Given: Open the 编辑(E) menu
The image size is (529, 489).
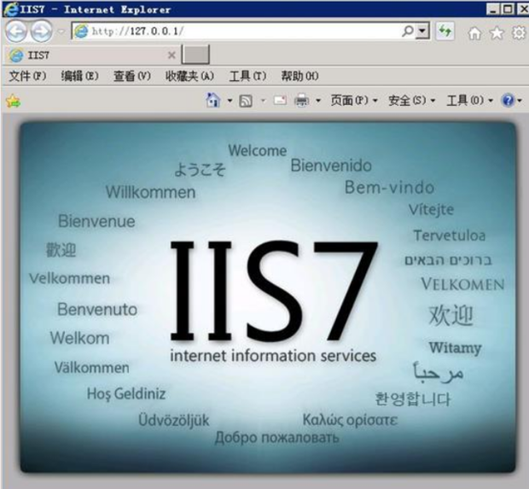Looking at the screenshot, I should [79, 76].
